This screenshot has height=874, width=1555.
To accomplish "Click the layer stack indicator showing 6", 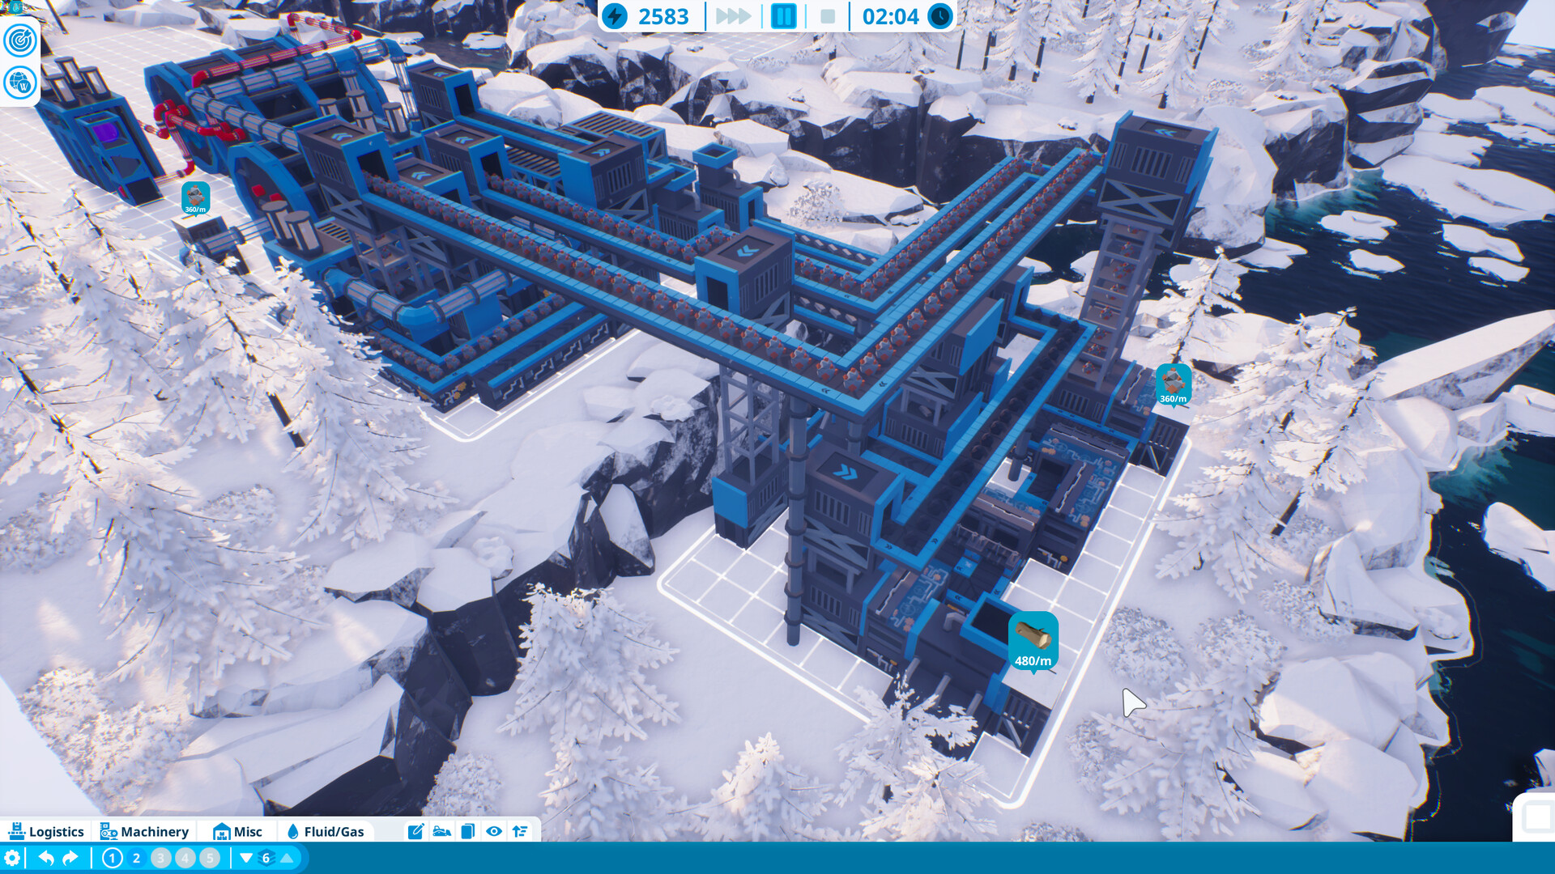I will (266, 857).
